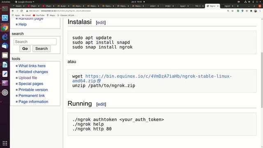This screenshot has width=263, height=148.
Task: Open the system status menu in top bar
Action: pos(253,2)
